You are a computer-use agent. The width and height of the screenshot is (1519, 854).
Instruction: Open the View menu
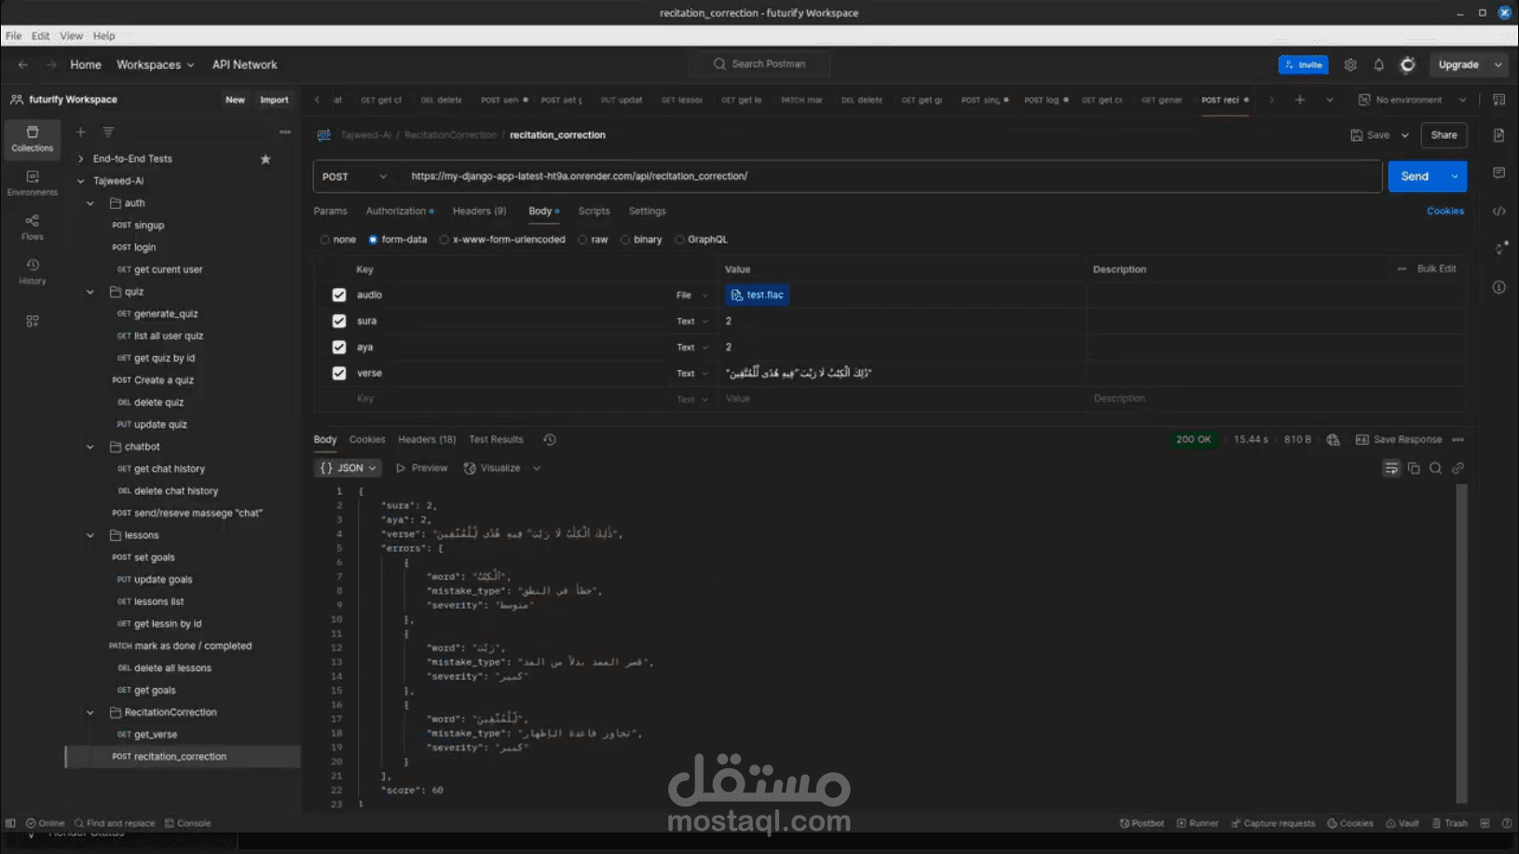point(72,36)
